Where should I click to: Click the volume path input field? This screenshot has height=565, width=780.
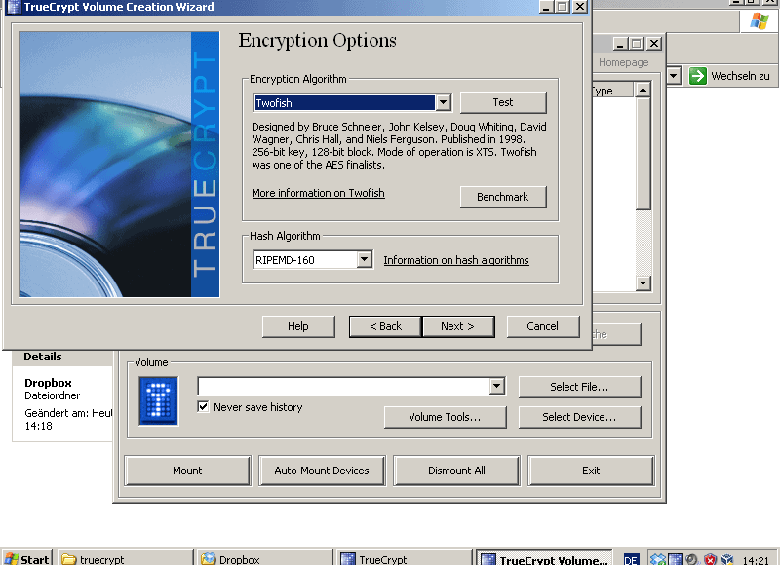coord(344,386)
